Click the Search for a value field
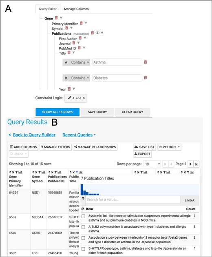212x257 pixels. [133, 199]
